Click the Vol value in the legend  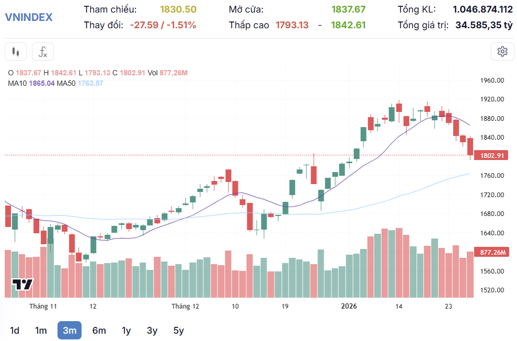click(173, 73)
